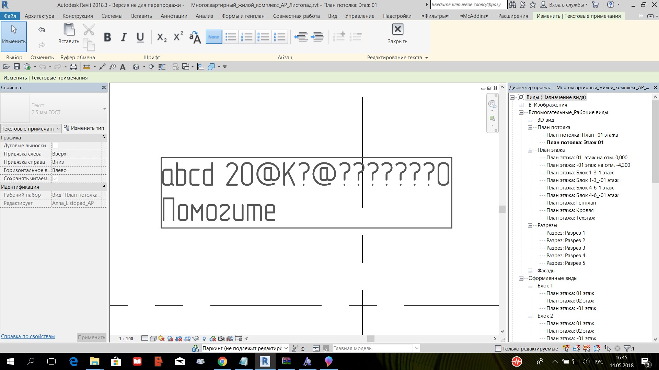Select bulleted list style
The height and width of the screenshot is (370, 659).
click(231, 37)
